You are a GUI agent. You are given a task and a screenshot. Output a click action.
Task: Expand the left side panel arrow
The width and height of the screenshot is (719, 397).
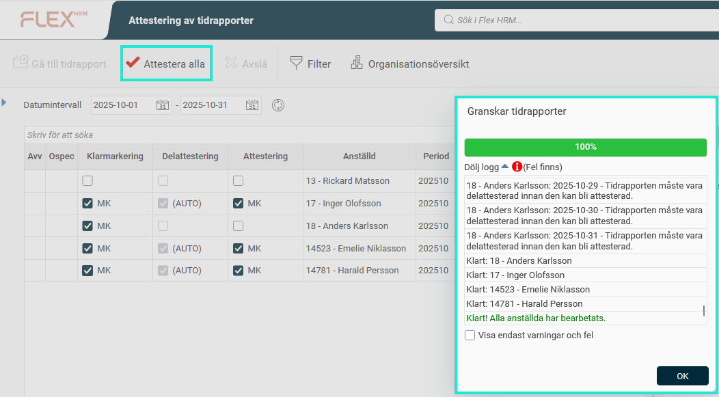(4, 102)
